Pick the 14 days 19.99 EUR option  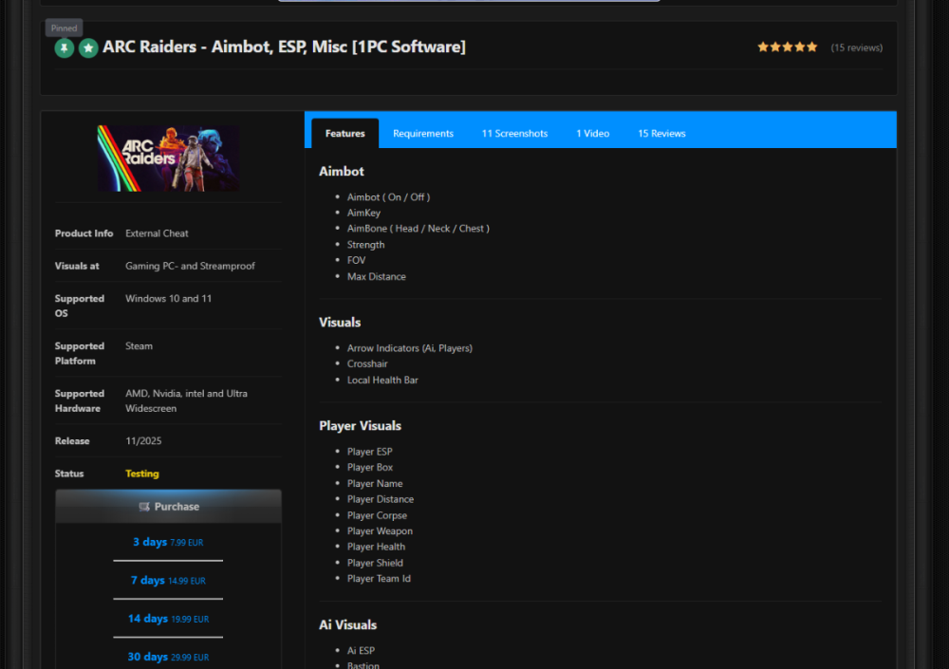click(168, 619)
